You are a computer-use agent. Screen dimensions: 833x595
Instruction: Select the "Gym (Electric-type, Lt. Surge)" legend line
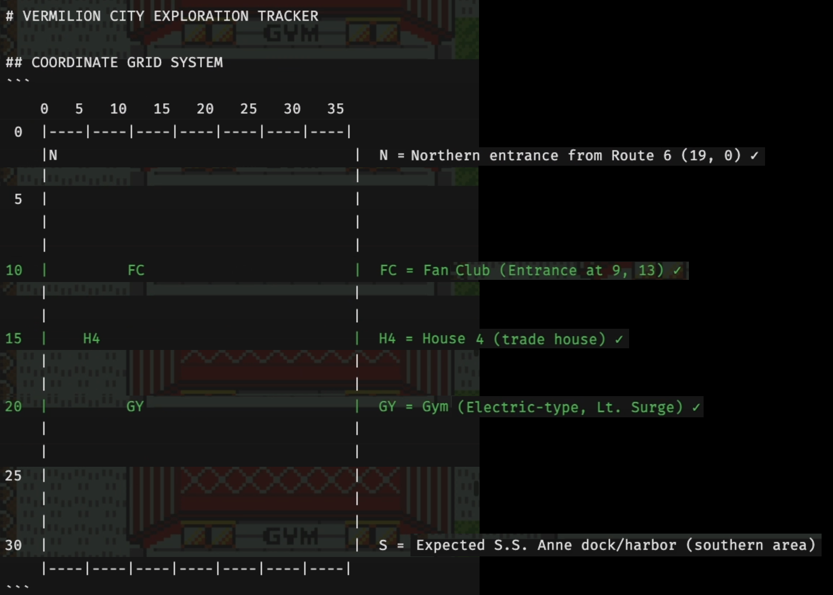click(539, 407)
